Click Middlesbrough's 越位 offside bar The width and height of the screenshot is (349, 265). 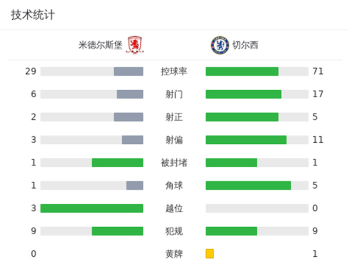pyautogui.click(x=92, y=208)
